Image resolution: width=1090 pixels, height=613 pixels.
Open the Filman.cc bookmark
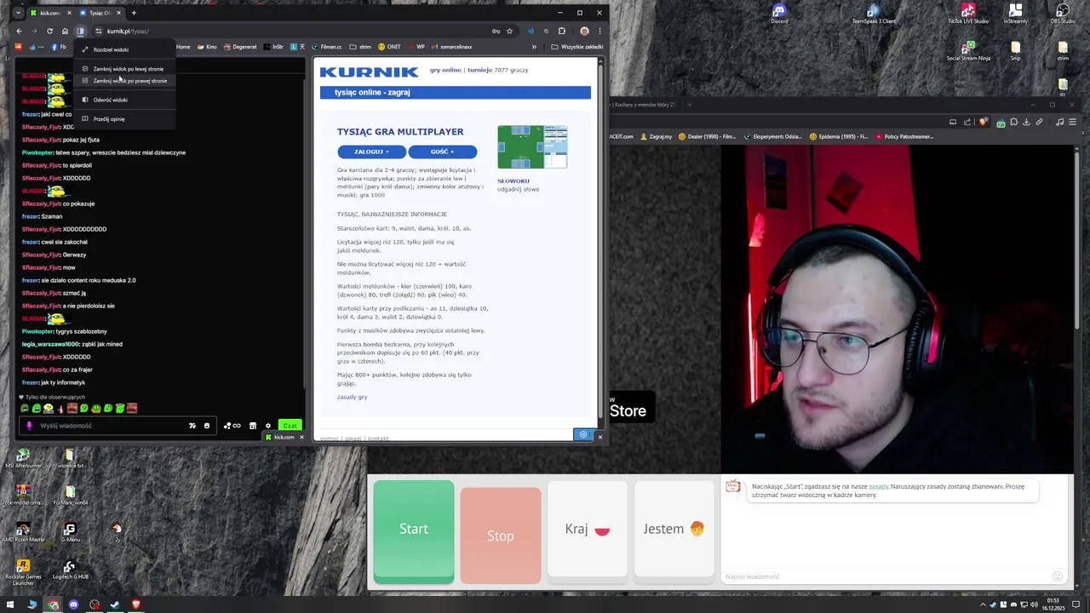pos(326,47)
